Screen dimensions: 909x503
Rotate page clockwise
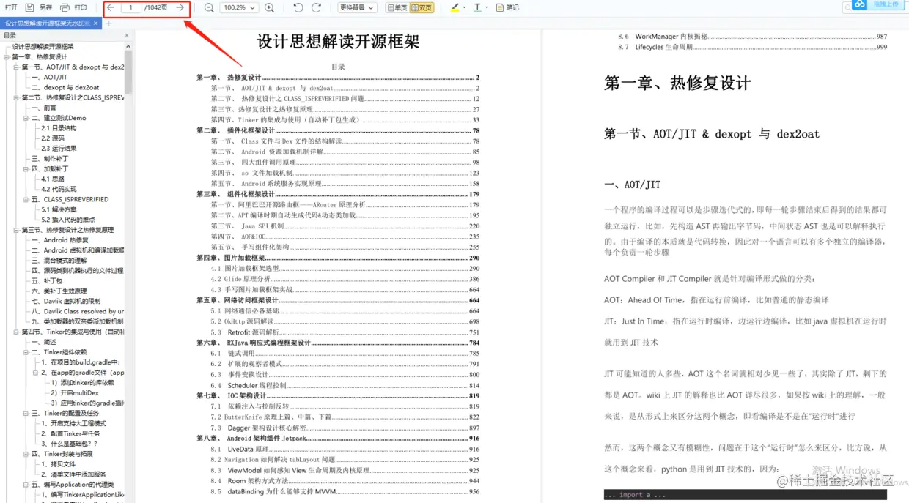point(316,7)
